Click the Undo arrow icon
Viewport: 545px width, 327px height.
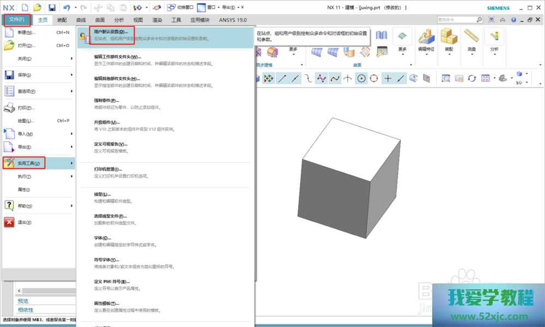[x=66, y=8]
